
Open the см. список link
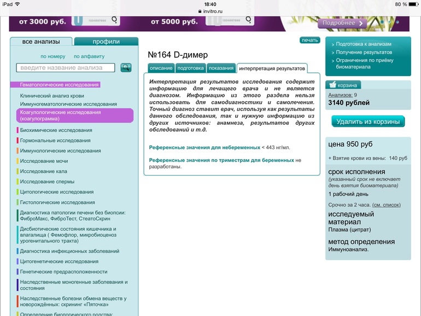click(x=387, y=205)
